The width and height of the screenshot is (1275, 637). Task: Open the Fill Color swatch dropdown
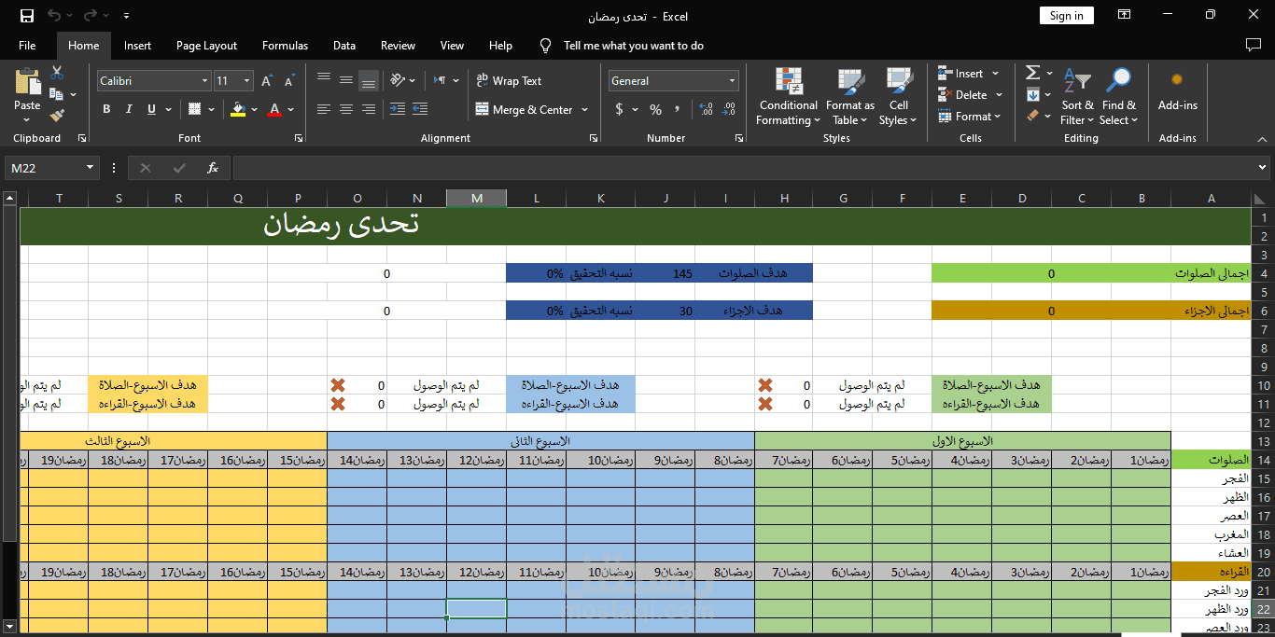pos(240,109)
